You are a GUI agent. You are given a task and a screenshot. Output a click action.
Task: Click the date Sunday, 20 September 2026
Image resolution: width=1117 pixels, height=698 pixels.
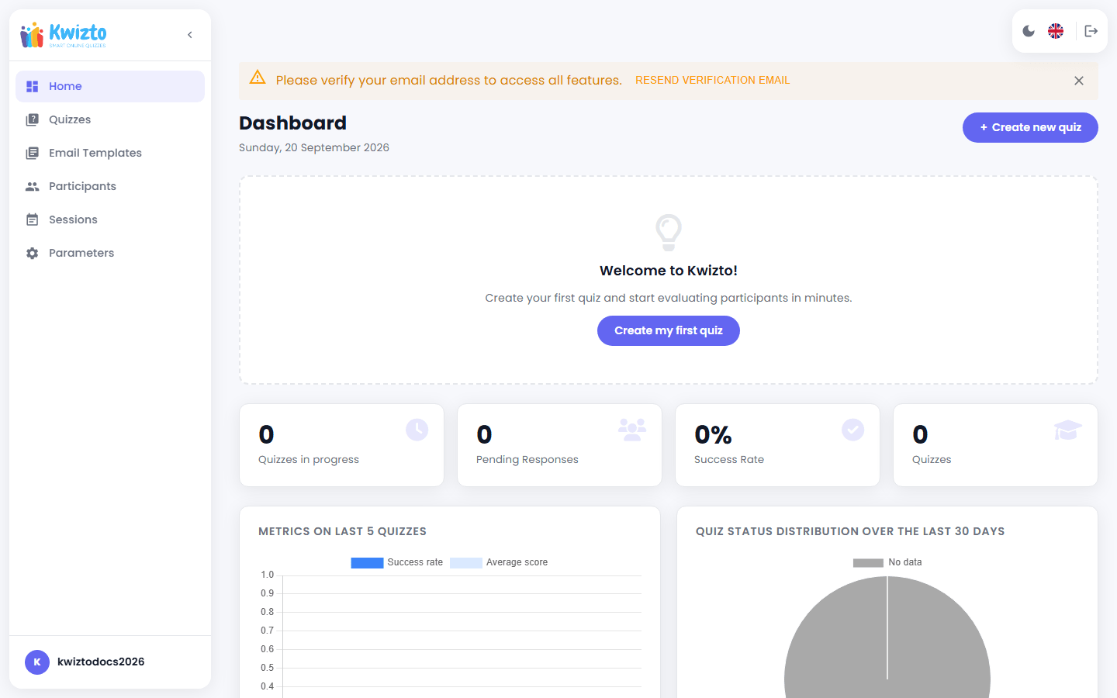pyautogui.click(x=314, y=147)
